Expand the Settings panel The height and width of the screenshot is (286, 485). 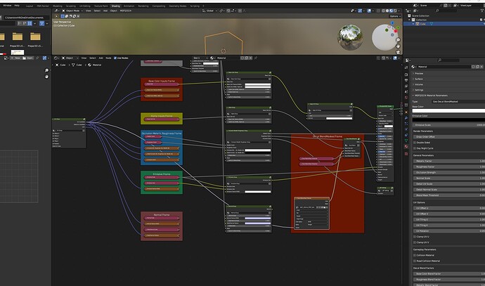click(x=419, y=90)
